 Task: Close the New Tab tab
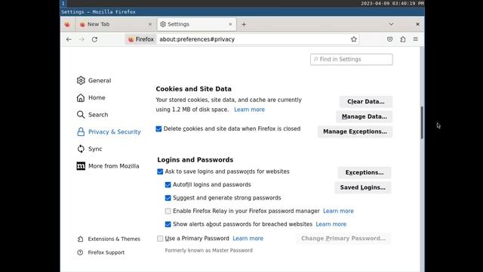point(150,24)
